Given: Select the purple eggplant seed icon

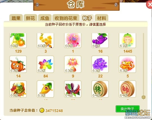Looking at the screenshot, I should pos(100,40).
